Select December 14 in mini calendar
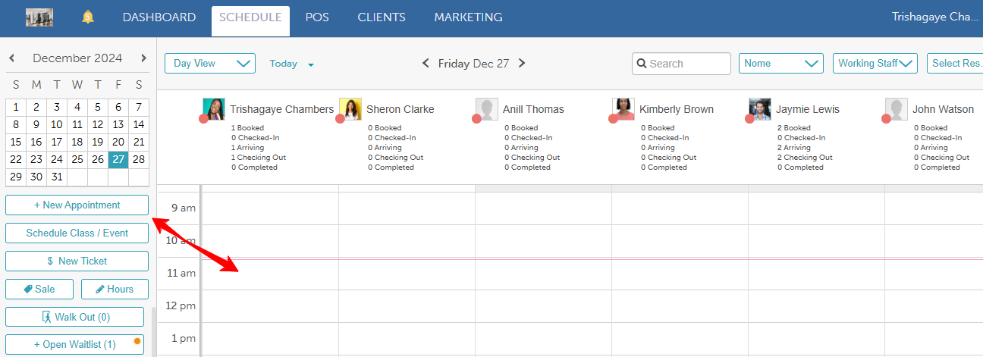This screenshot has width=983, height=357. point(139,124)
